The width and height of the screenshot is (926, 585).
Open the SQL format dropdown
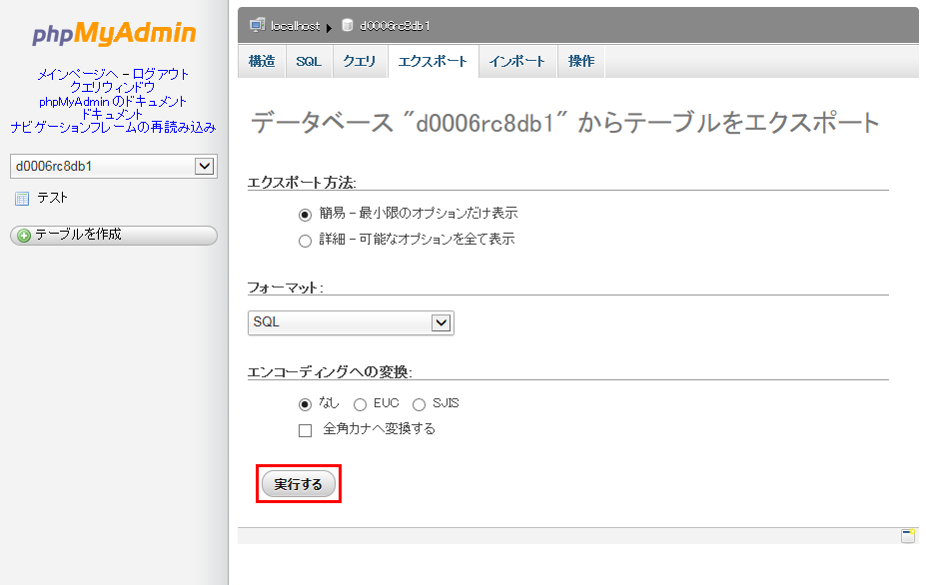coord(440,322)
